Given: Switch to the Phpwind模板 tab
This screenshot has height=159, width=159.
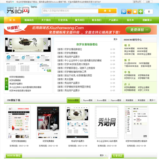Looking at the screenshot, I should click(116, 100).
